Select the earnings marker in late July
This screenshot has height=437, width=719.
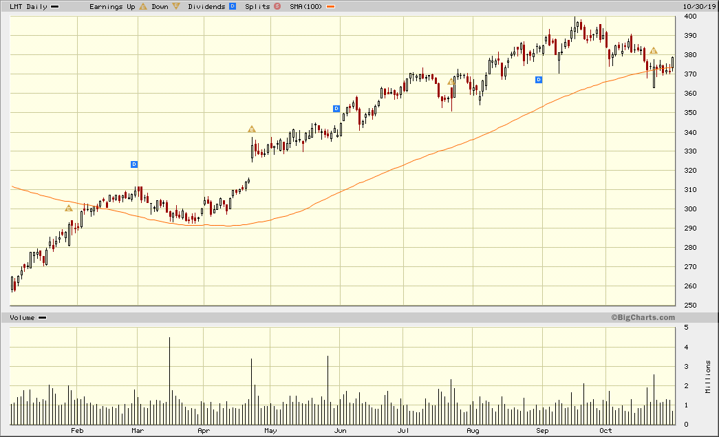click(x=451, y=81)
